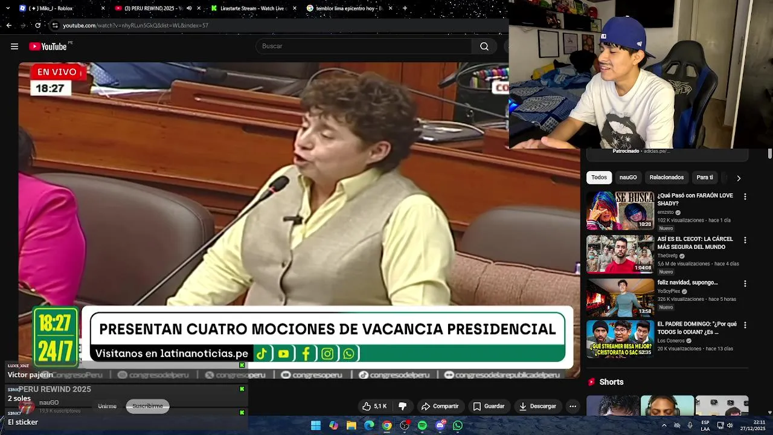Open FARAÓN LOVE SHADY video thumbnail
773x435 pixels.
pos(620,210)
